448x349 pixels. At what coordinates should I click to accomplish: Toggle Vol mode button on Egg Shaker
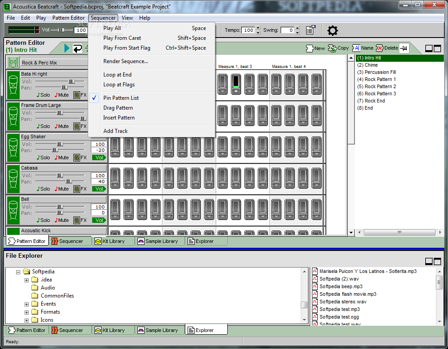click(x=99, y=157)
